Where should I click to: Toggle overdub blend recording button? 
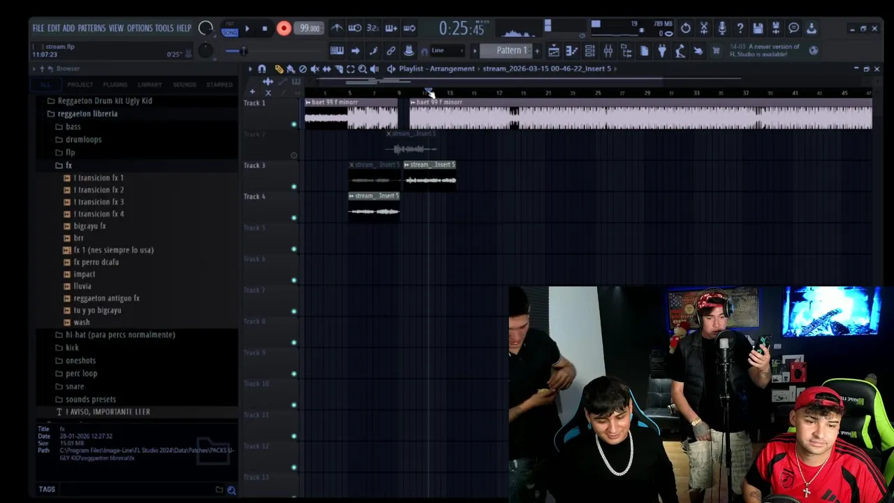coord(391,29)
